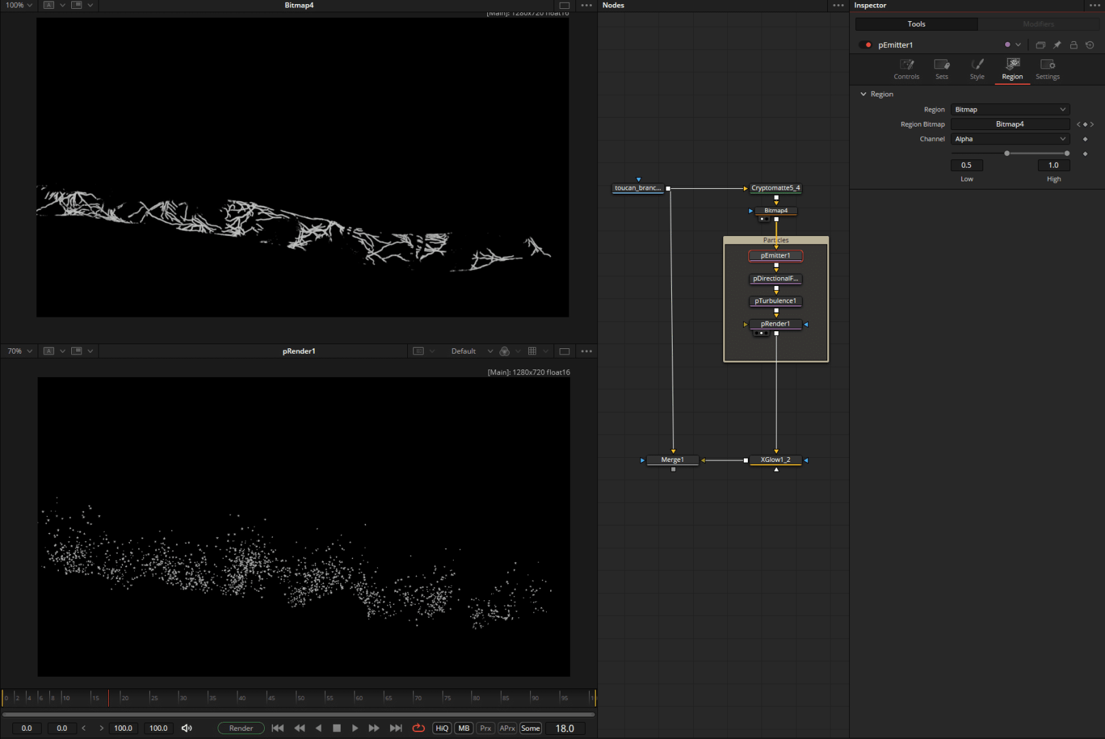Collapse the Region section expander

click(863, 94)
